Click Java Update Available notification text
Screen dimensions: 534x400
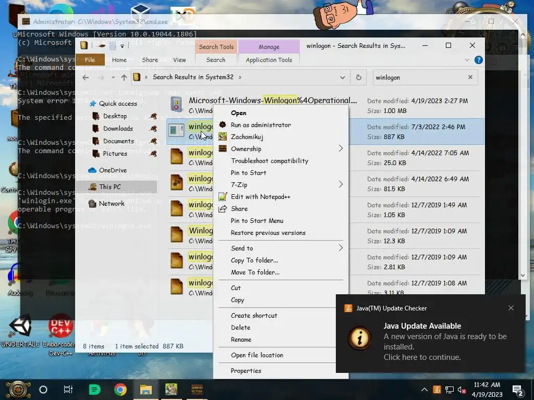point(422,326)
